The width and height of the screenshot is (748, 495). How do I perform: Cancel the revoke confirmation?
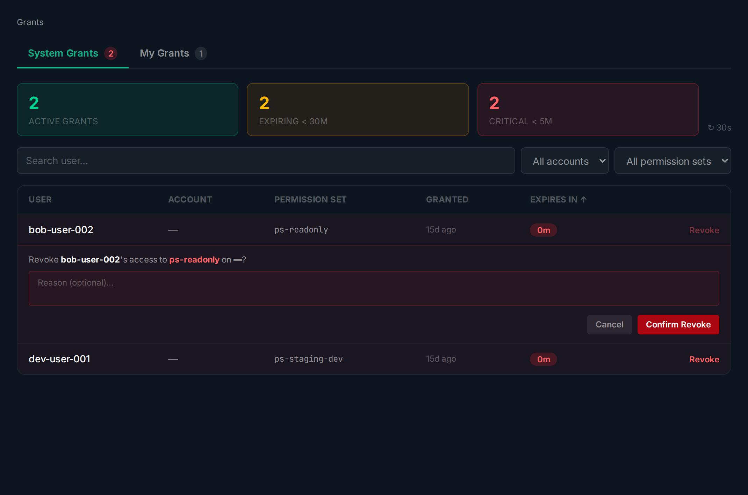(x=609, y=325)
